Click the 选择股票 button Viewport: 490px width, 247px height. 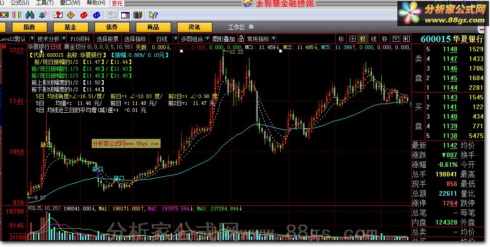click(107, 39)
